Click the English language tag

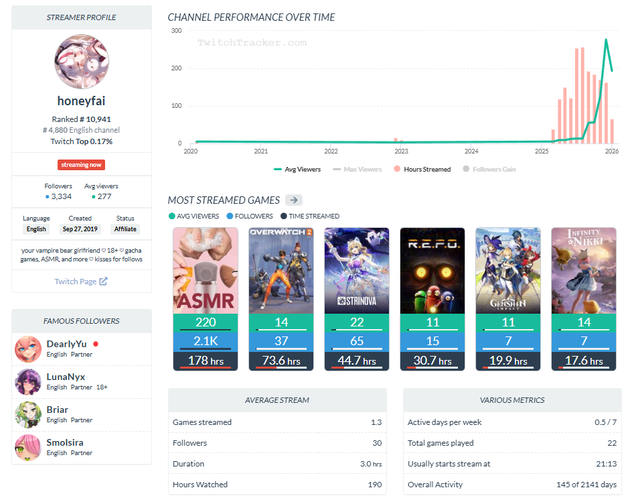tap(36, 229)
